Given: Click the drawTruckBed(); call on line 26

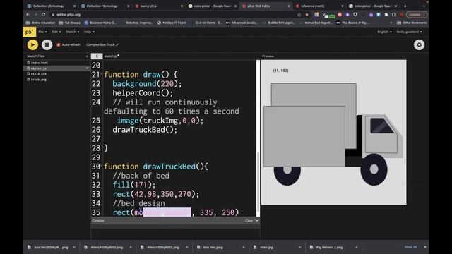Looking at the screenshot, I should [145, 130].
